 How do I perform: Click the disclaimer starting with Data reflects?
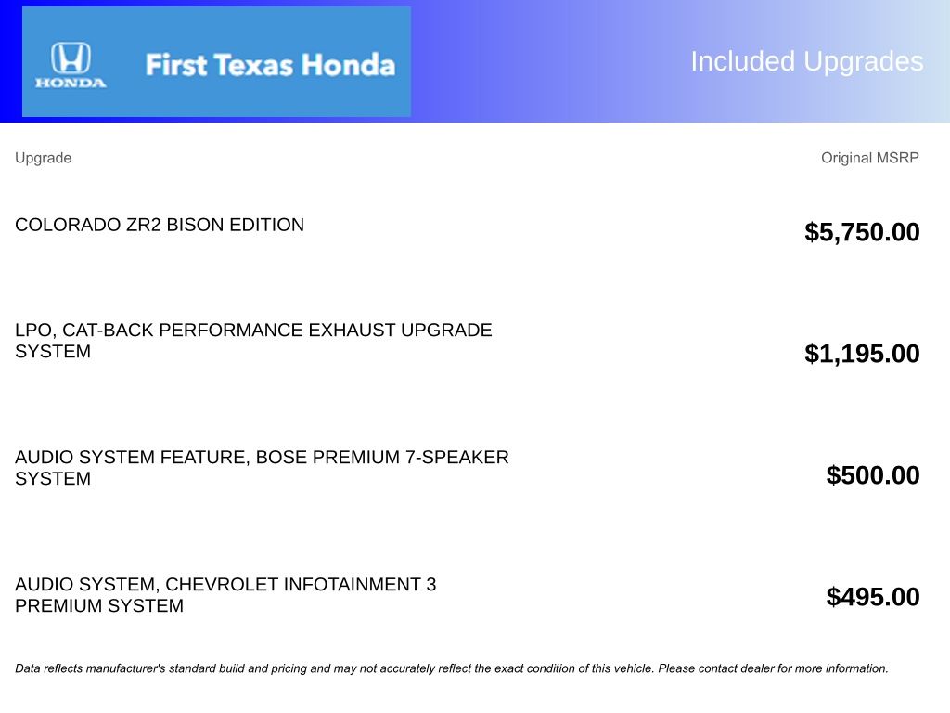click(278, 668)
